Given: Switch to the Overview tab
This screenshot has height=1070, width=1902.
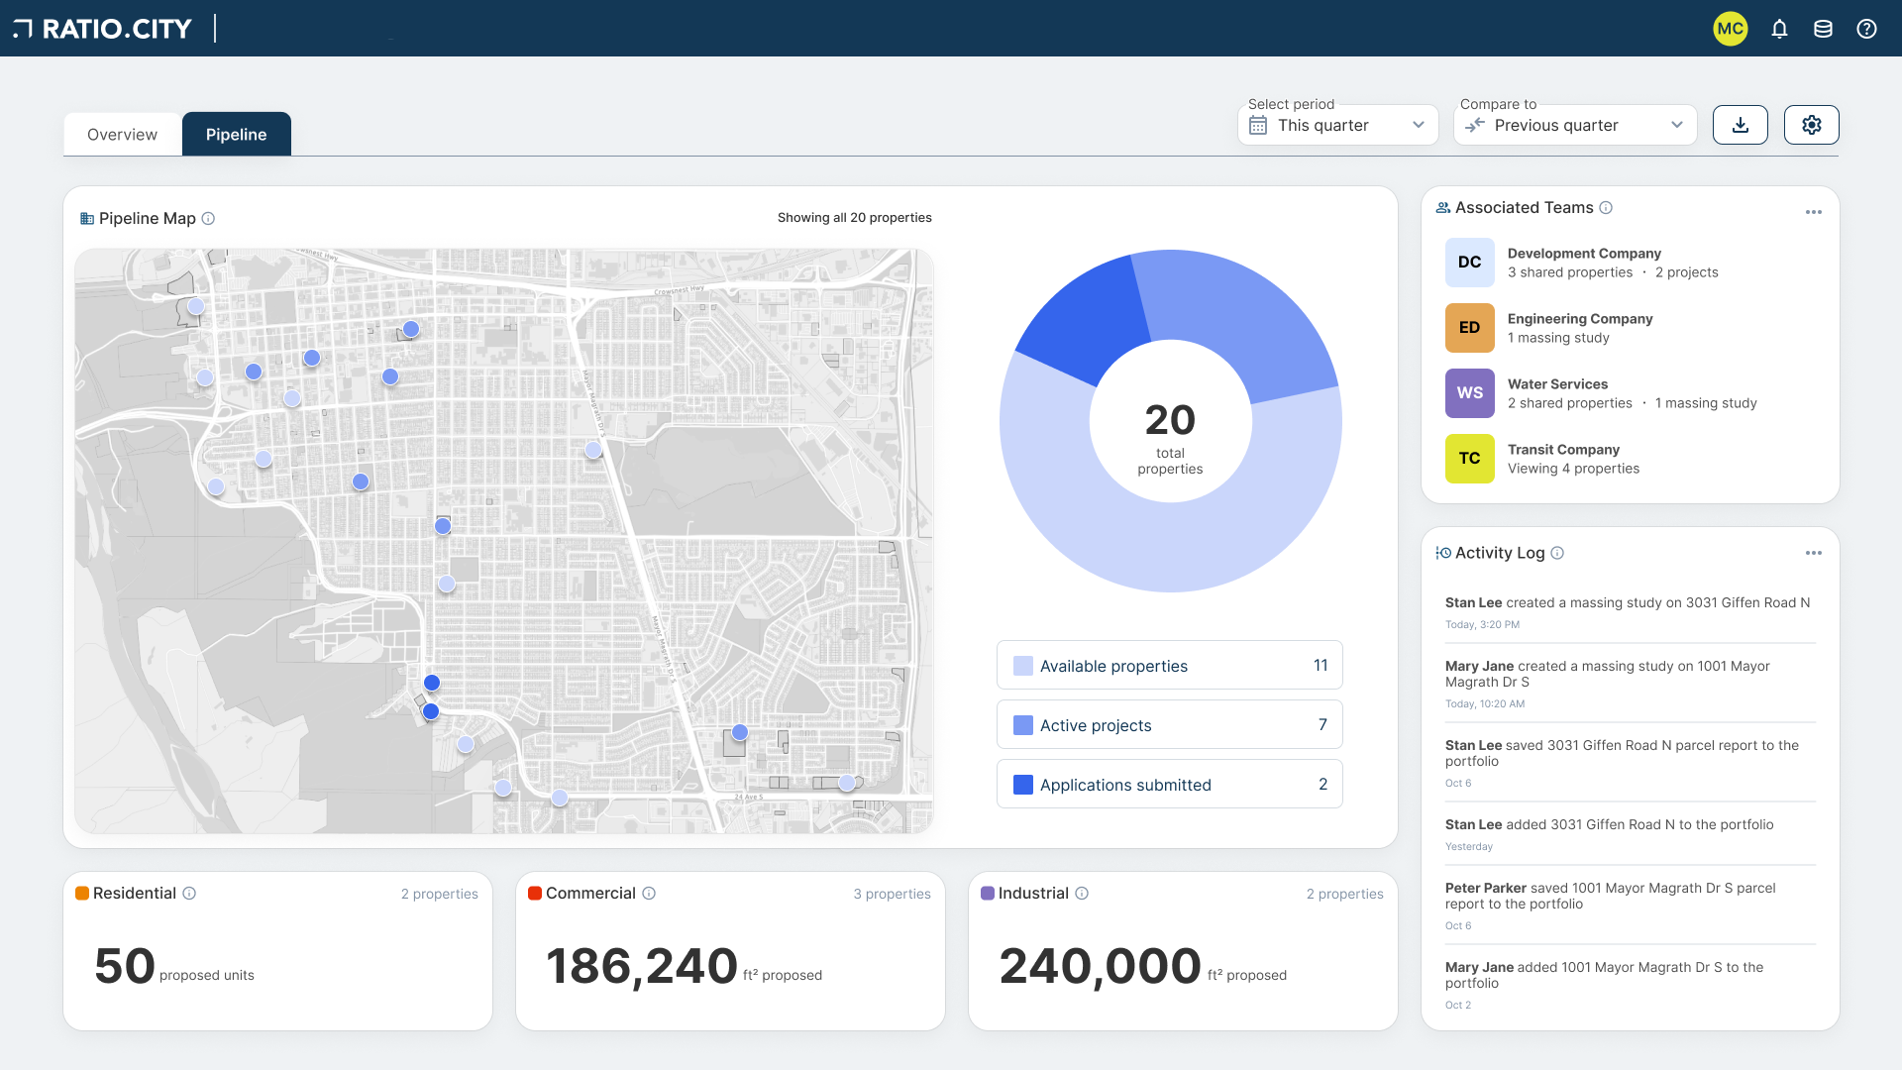Looking at the screenshot, I should [122, 135].
